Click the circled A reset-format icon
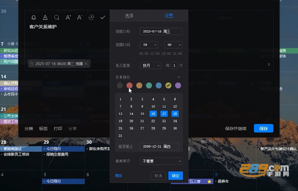Image resolution: width=298 pixels, height=191 pixels. click(91, 18)
